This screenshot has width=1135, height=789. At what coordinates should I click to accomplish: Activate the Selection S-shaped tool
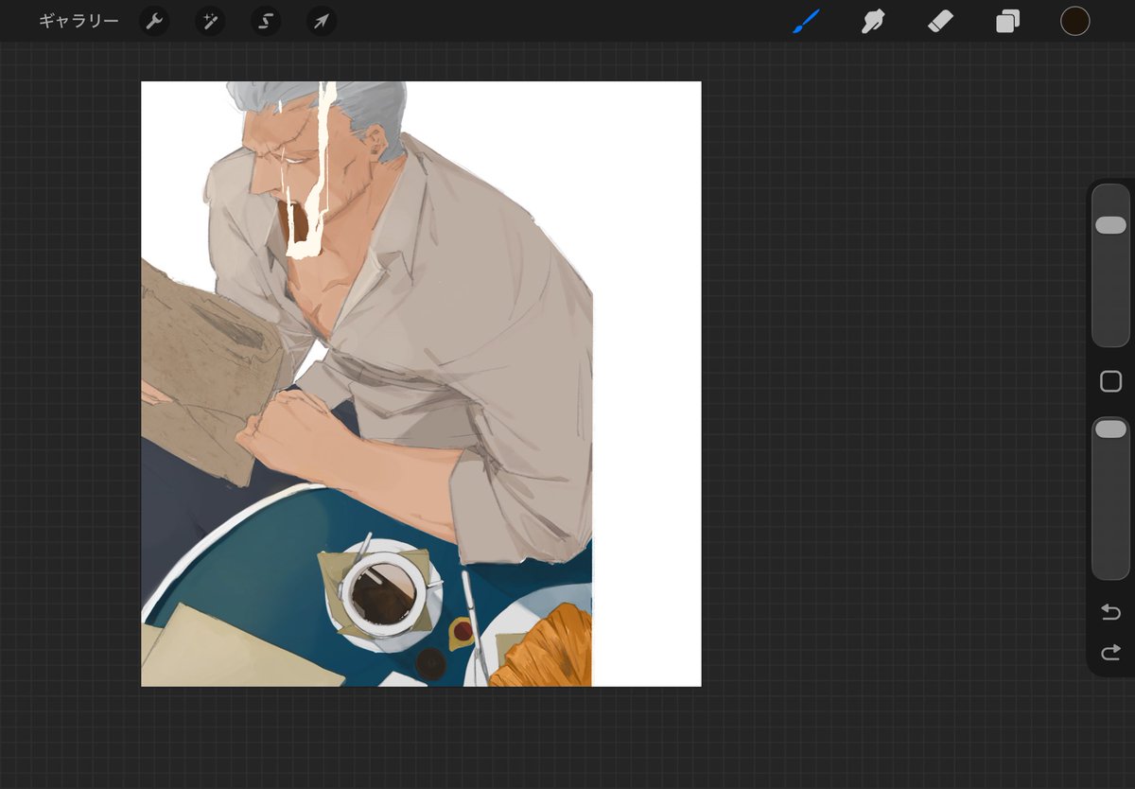(x=266, y=21)
